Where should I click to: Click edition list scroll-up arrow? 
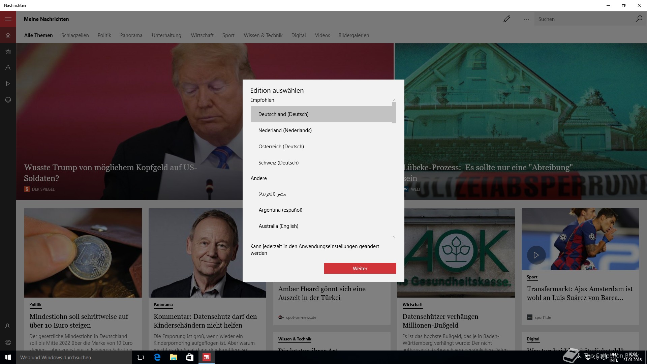coord(394,100)
